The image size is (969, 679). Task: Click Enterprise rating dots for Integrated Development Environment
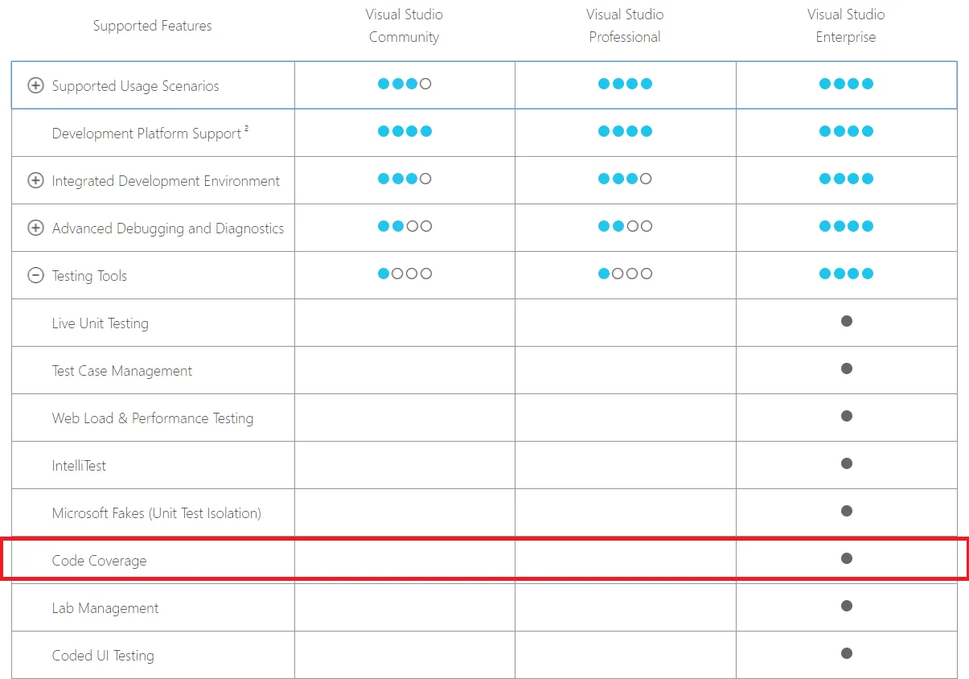point(846,179)
